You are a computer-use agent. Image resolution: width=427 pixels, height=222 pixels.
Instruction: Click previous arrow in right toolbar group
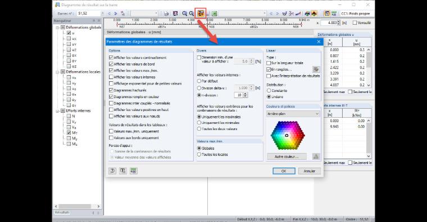(271, 13)
